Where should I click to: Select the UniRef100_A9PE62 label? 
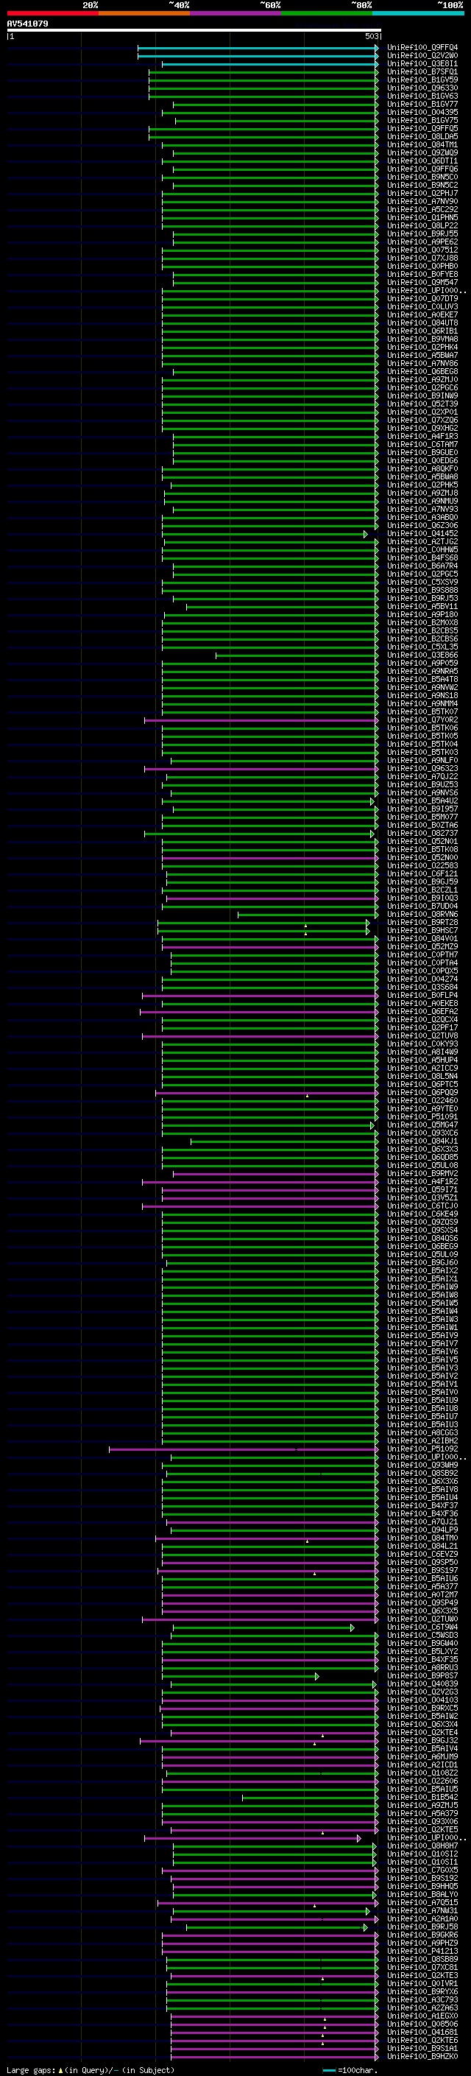point(422,242)
